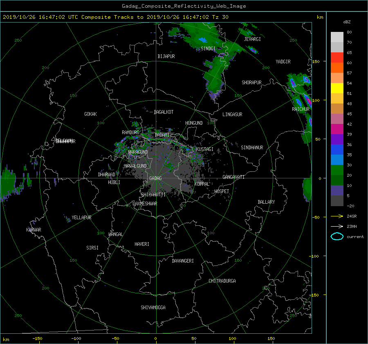
Task: Click the KOPPAL label
Action: point(202,184)
